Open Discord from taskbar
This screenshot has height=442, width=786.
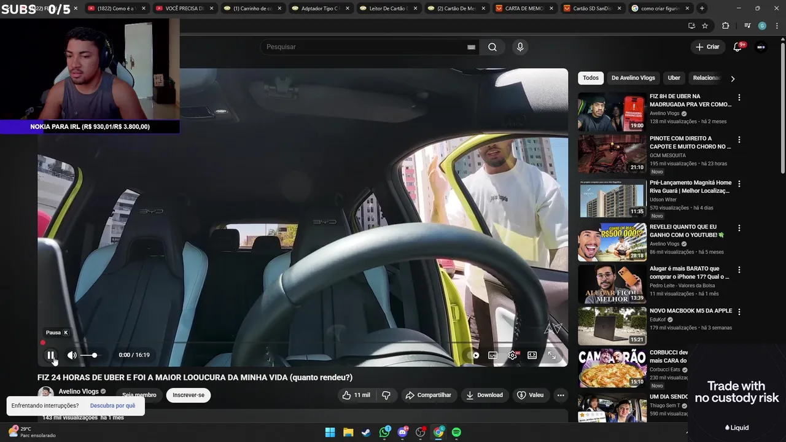click(x=402, y=432)
